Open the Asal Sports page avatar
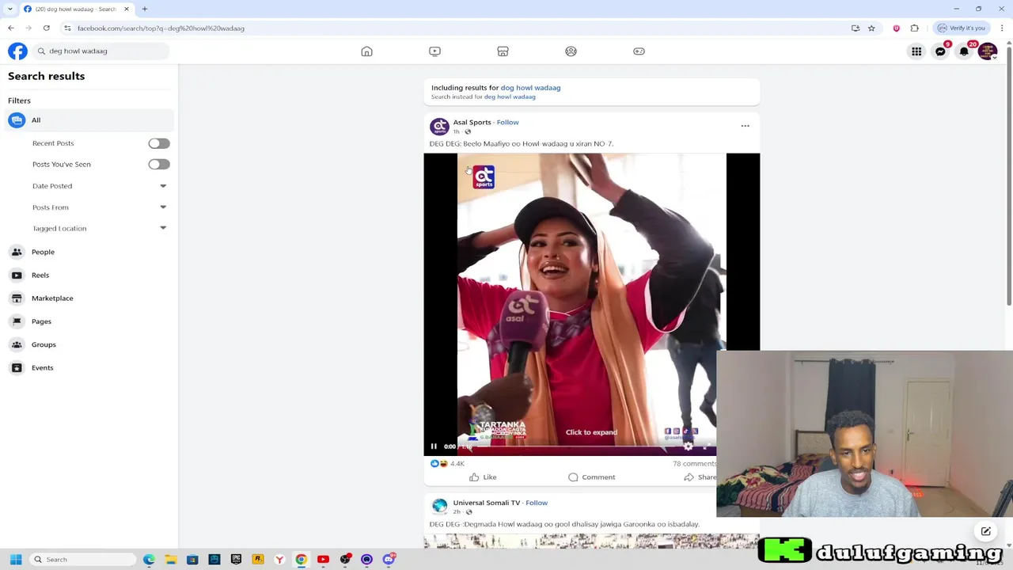1013x570 pixels. click(439, 126)
